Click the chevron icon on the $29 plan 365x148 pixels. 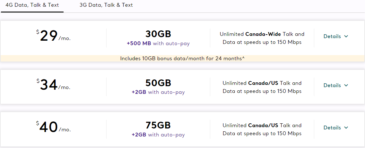click(346, 37)
